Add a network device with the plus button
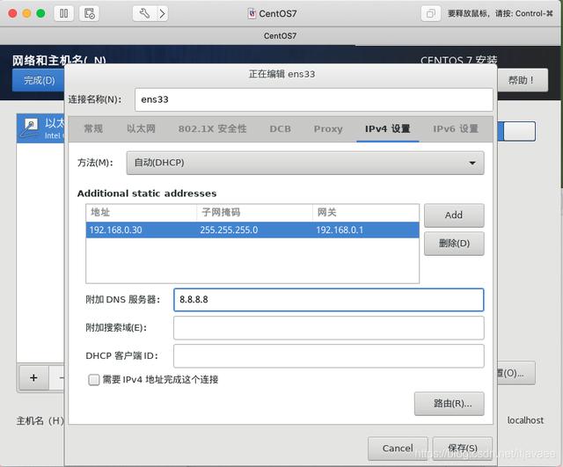 [x=33, y=378]
